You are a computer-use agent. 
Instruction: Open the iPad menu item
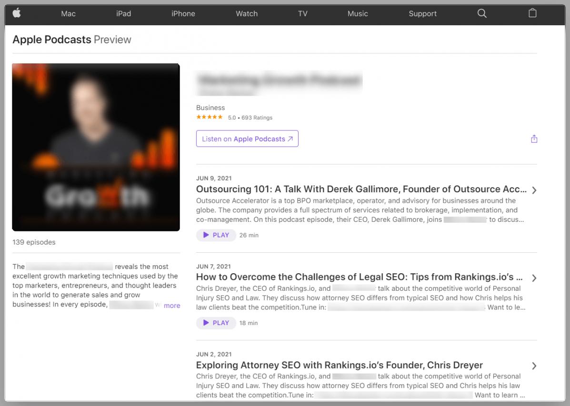point(123,13)
